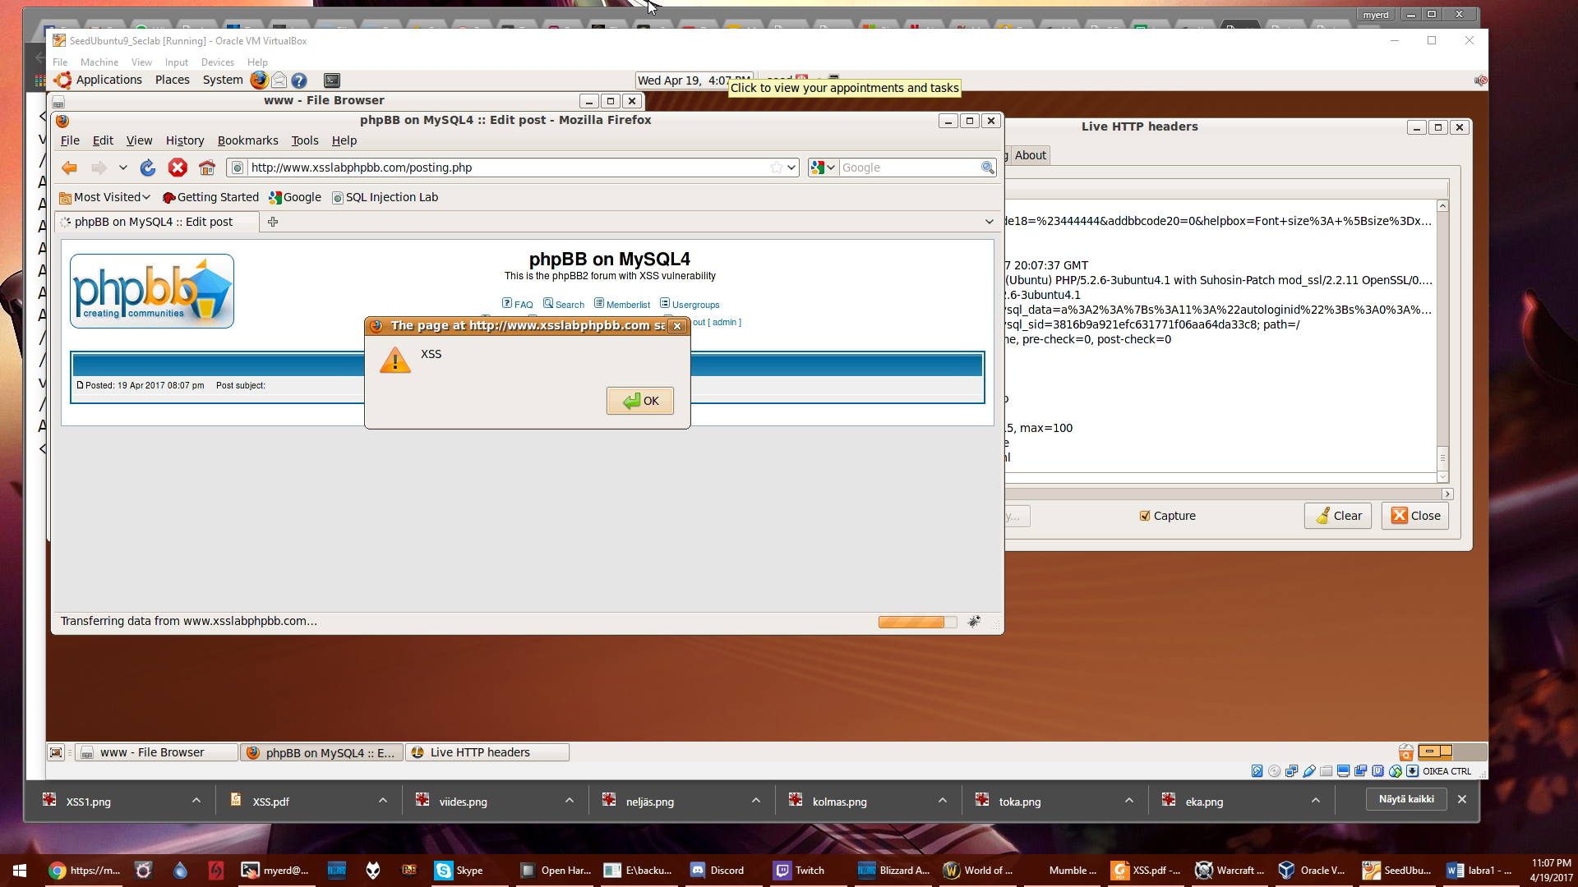Open the Bookmarks menu in Firefox
Image resolution: width=1578 pixels, height=887 pixels.
click(247, 140)
